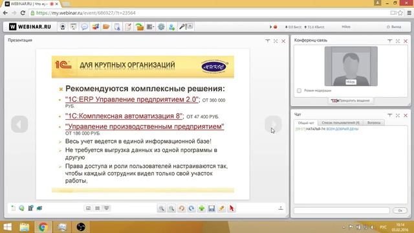Screen dimensions: 414x233
Task: Click the WEBINAR.RU logo
Action: (30, 27)
